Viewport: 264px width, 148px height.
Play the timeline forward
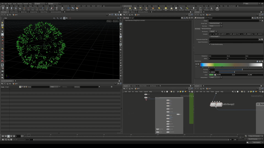[11, 136]
